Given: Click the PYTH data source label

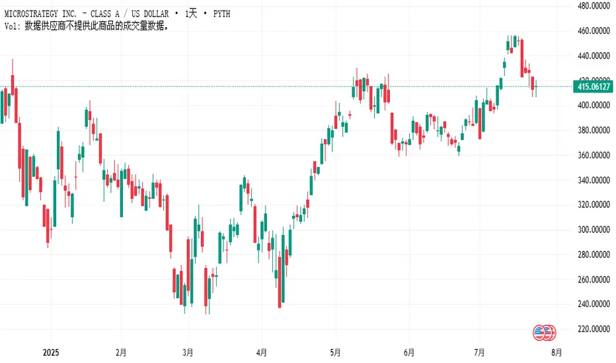Looking at the screenshot, I should 219,14.
